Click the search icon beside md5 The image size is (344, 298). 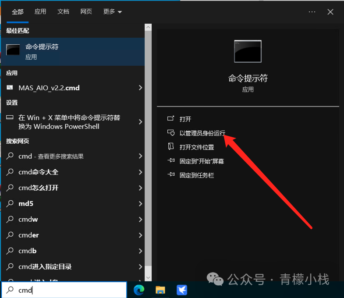point(10,203)
